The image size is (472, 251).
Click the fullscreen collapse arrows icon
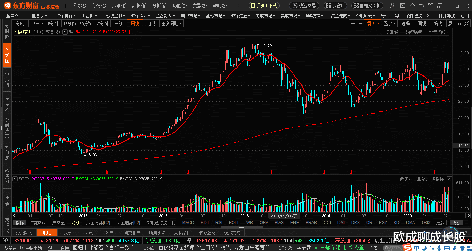pos(466,24)
